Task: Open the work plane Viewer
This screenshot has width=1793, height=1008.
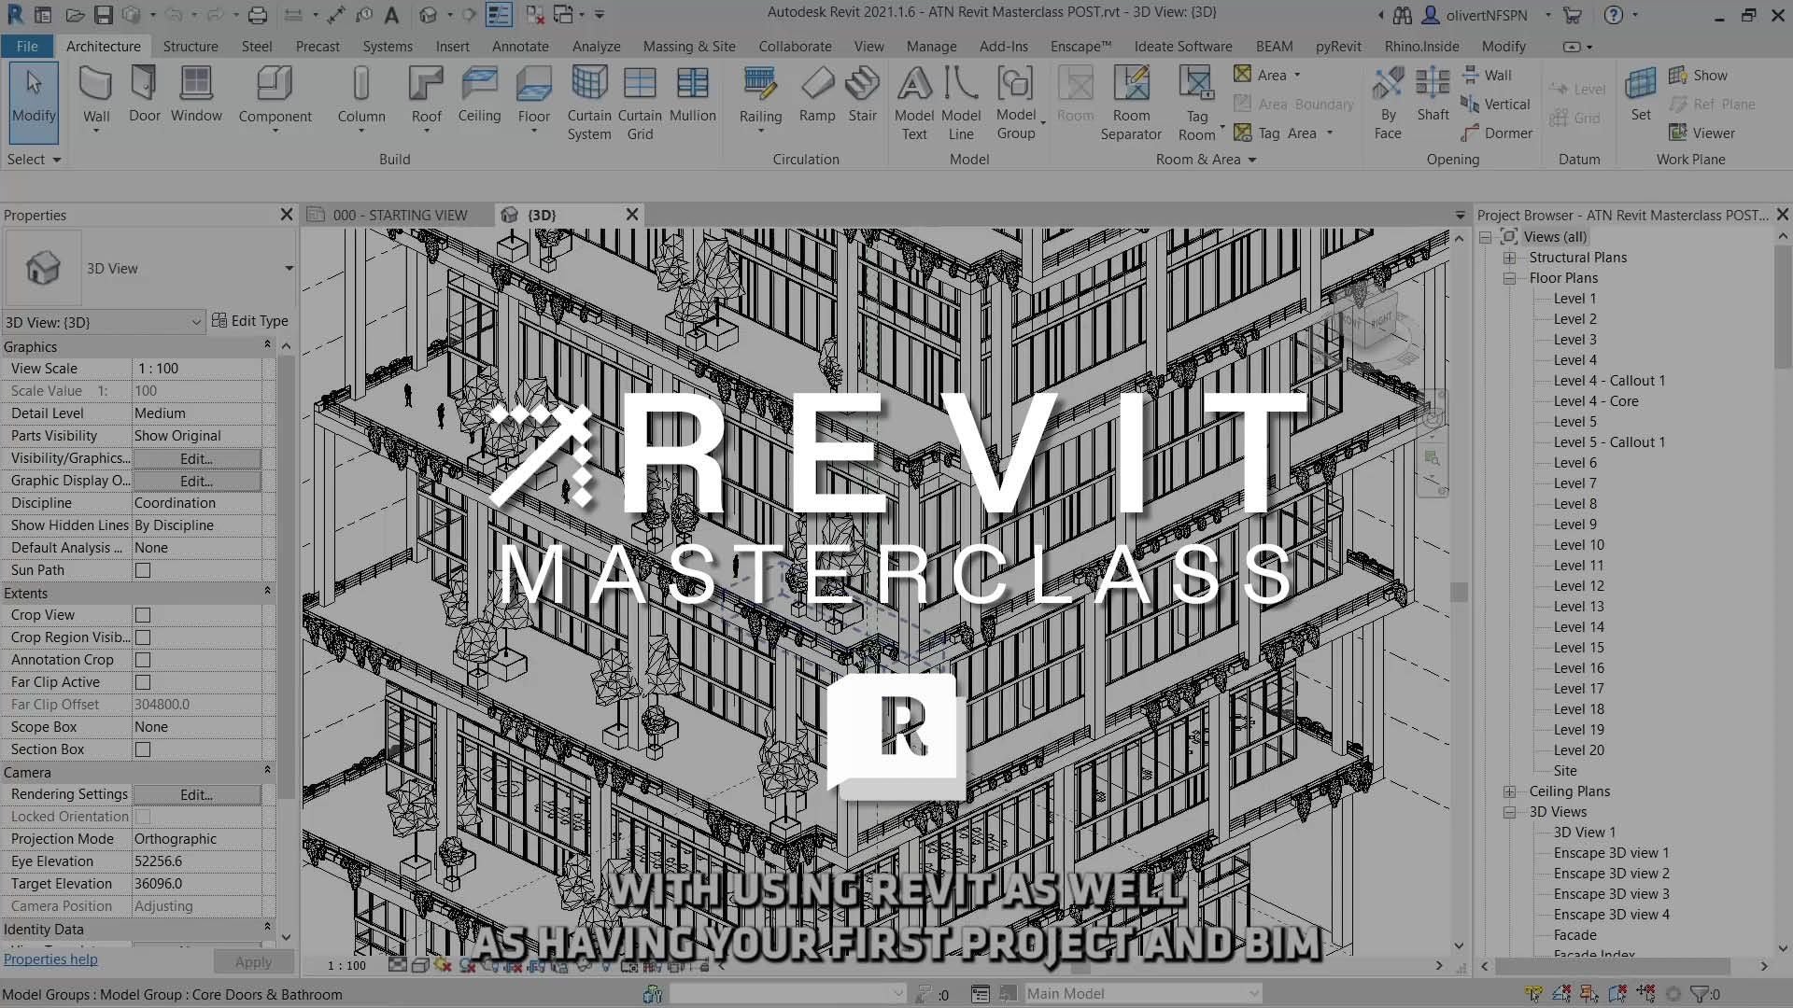Action: (x=1701, y=133)
